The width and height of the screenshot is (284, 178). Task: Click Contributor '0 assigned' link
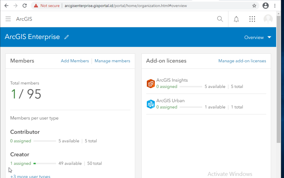21,141
